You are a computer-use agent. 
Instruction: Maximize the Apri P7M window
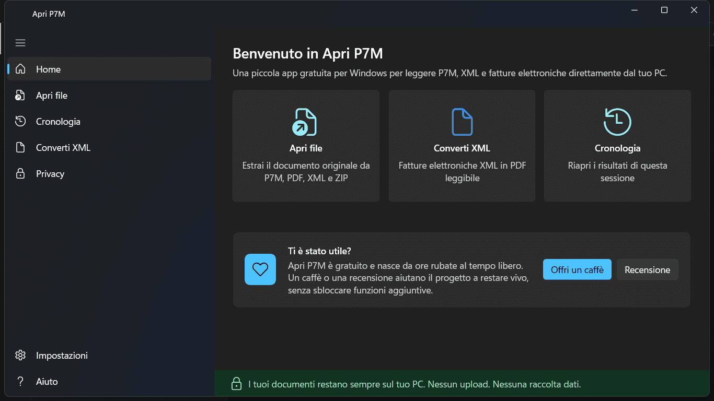click(x=664, y=10)
